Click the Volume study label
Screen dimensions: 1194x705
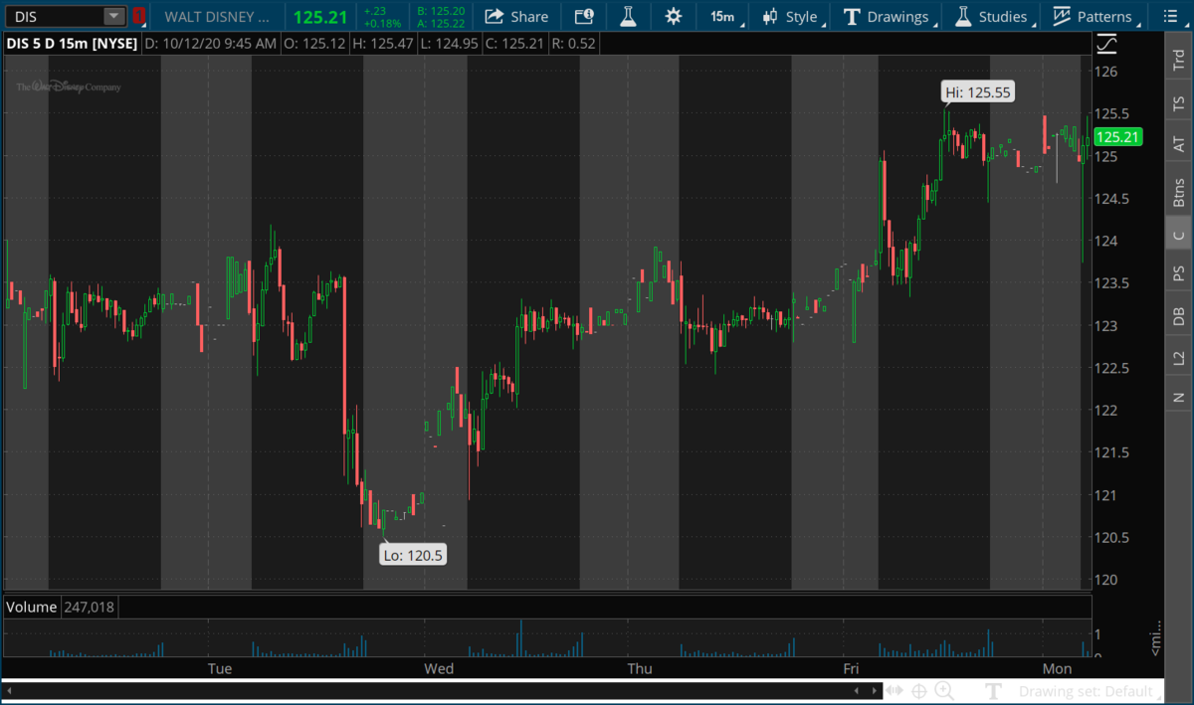pyautogui.click(x=33, y=607)
